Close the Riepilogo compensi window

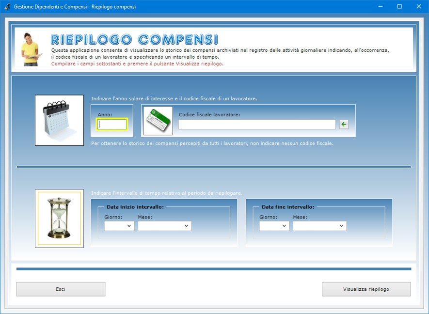tap(419, 7)
